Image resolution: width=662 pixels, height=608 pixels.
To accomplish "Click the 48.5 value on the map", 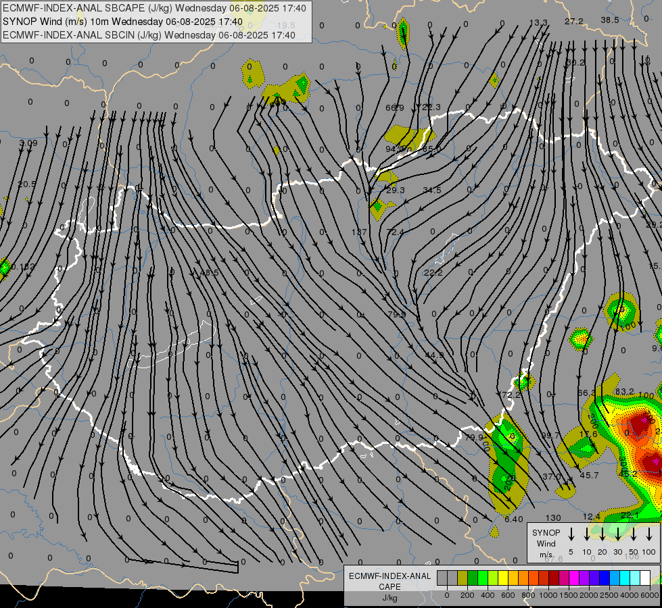I will (x=210, y=273).
